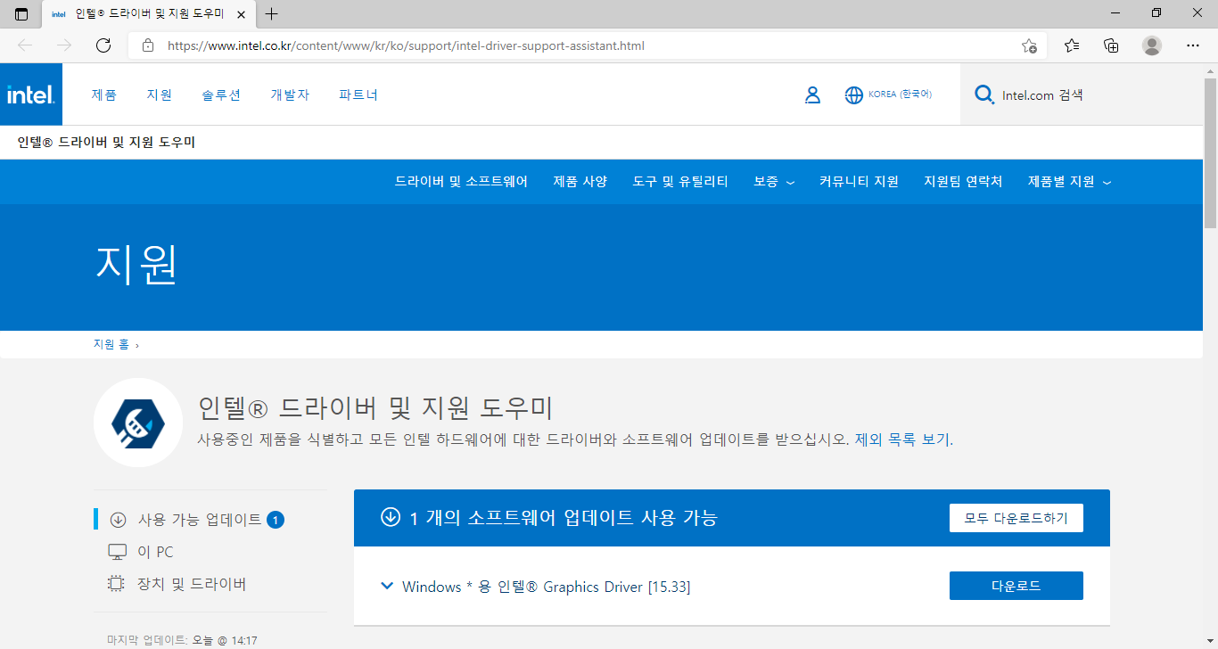The width and height of the screenshot is (1218, 649).
Task: Click the 마지막 업데이트 timestamp text
Action: tap(182, 640)
